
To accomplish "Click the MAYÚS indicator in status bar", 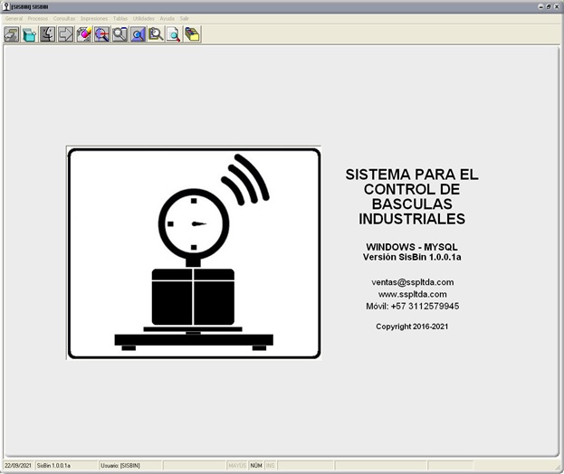I will [237, 465].
